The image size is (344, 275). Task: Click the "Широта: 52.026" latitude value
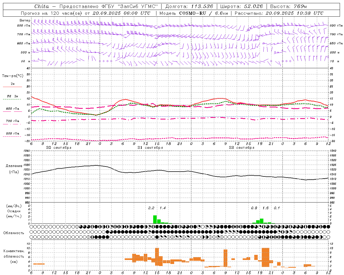(x=241, y=6)
